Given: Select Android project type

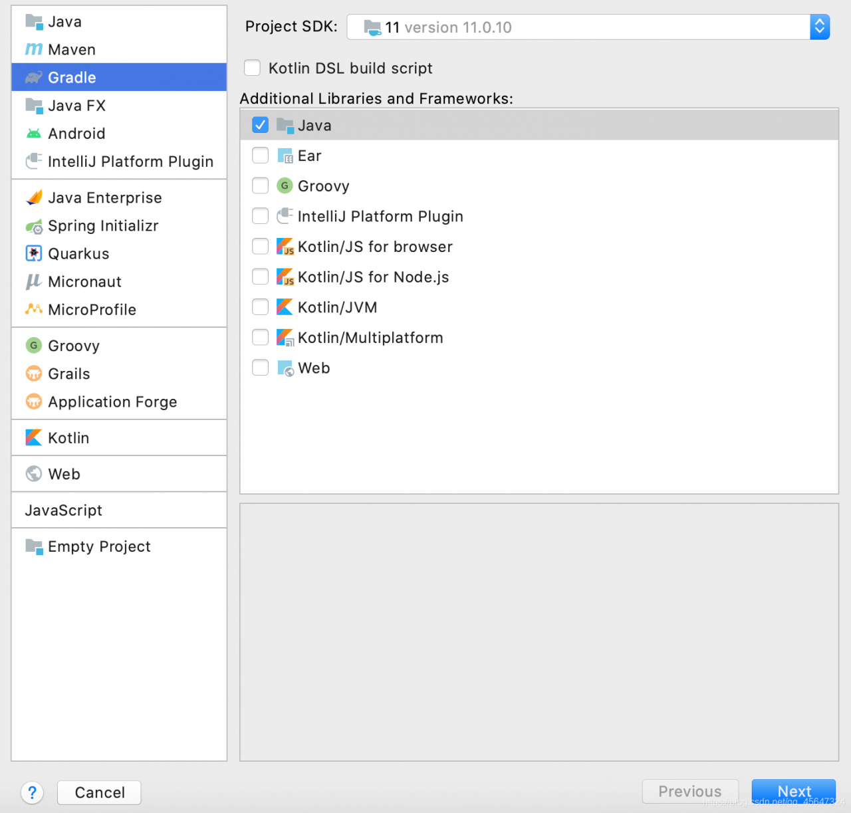Looking at the screenshot, I should (119, 134).
